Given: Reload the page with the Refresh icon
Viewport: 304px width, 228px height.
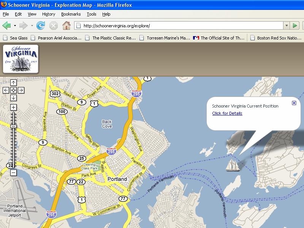Looking at the screenshot, I should tap(41, 25).
